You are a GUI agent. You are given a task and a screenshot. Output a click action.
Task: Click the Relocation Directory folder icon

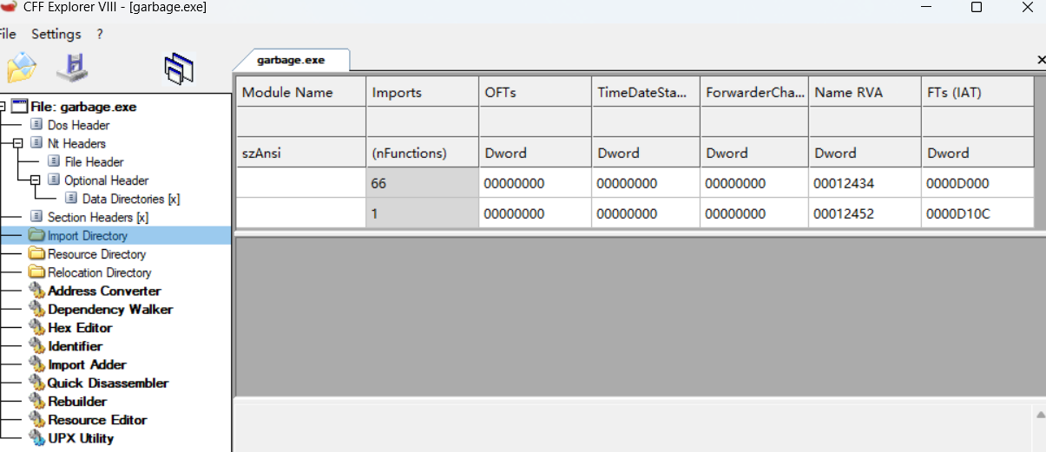(x=36, y=272)
